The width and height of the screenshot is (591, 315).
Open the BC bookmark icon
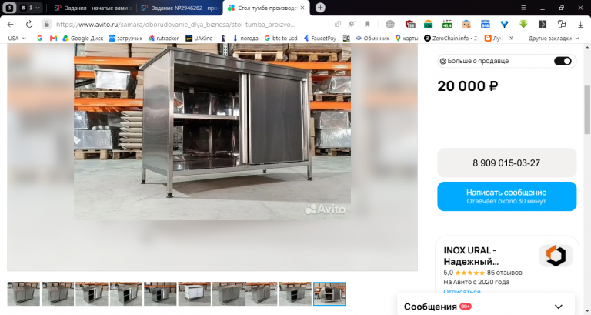point(346,38)
